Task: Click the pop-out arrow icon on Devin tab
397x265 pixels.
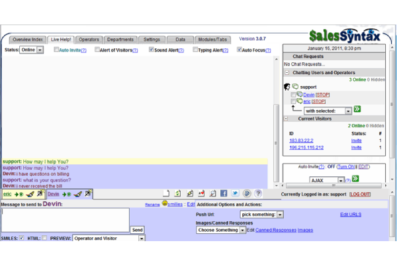Action: [88, 193]
